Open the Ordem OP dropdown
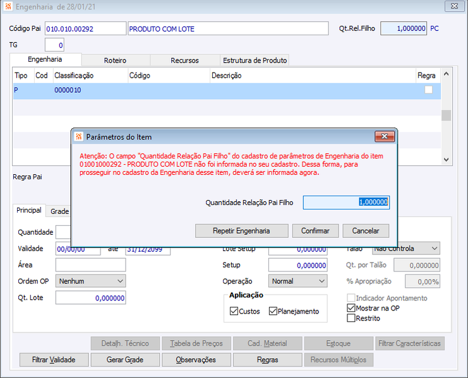Image resolution: width=468 pixels, height=378 pixels. pyautogui.click(x=90, y=281)
